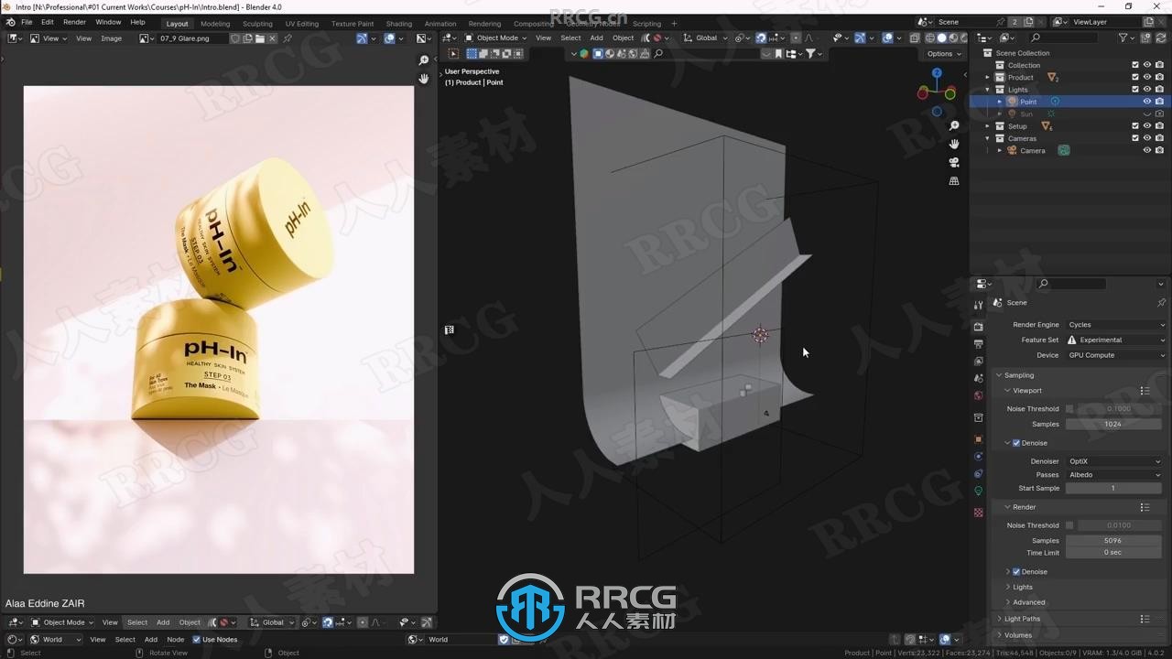Uncheck render Denoise checkbox
Screen dimensions: 1172x659
pos(1016,572)
